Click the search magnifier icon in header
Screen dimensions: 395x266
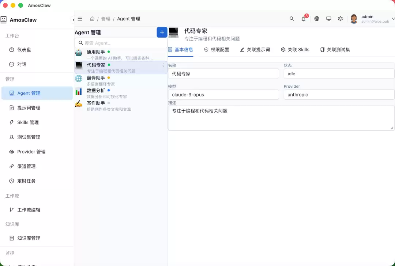[291, 19]
